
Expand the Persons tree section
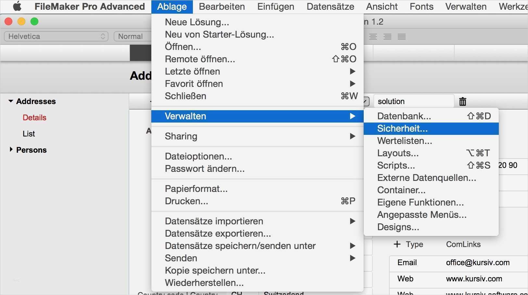click(11, 149)
